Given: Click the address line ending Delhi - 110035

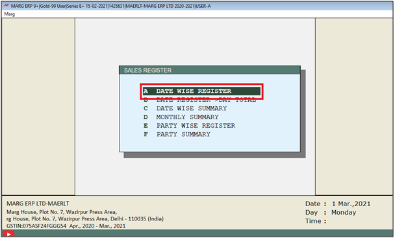Looking at the screenshot, I should coord(85,219).
